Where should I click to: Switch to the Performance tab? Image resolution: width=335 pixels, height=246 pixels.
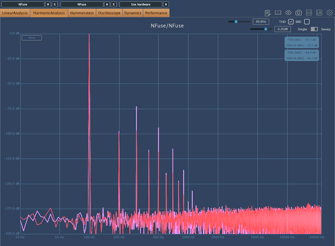156,13
